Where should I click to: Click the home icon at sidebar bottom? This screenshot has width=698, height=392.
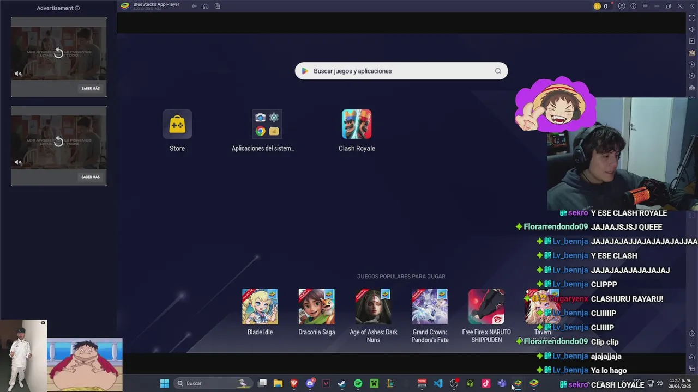click(692, 357)
